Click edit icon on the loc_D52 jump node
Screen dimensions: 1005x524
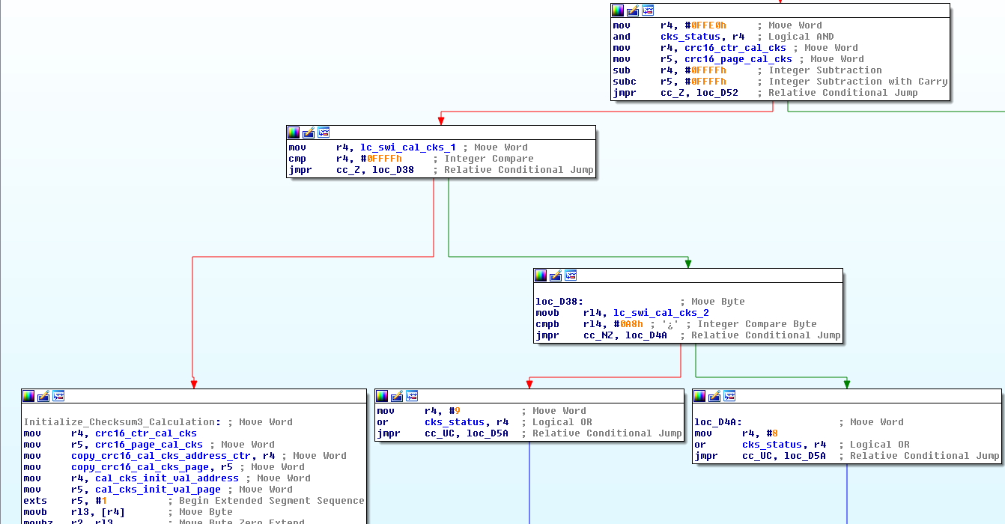(x=633, y=10)
